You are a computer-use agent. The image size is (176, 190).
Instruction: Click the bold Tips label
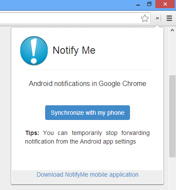(32, 133)
